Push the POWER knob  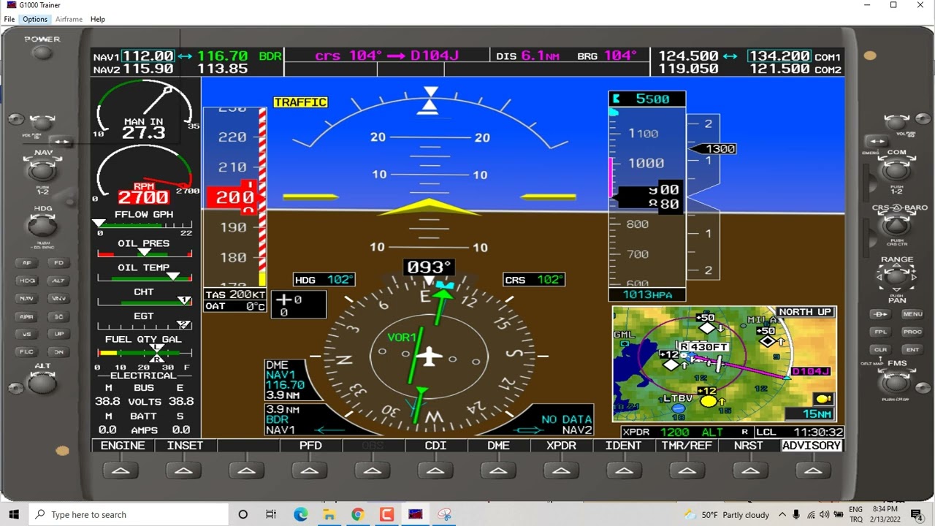pos(42,53)
